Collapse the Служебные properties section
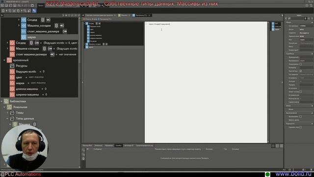Screen dimensions: 314x177 click(312, 54)
